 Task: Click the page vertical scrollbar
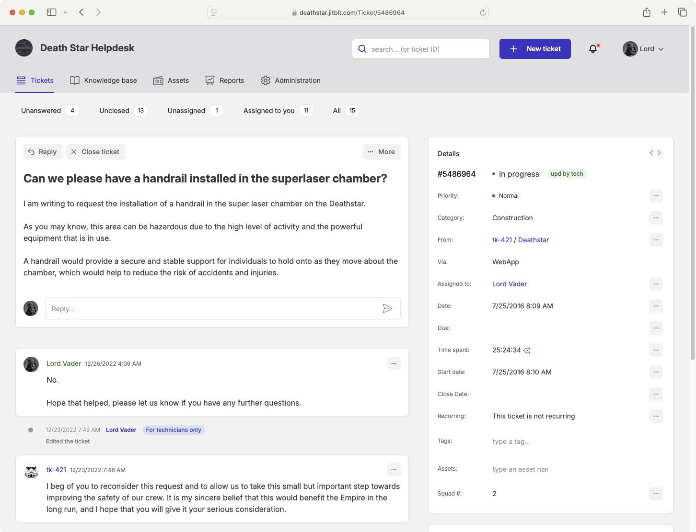[692, 192]
